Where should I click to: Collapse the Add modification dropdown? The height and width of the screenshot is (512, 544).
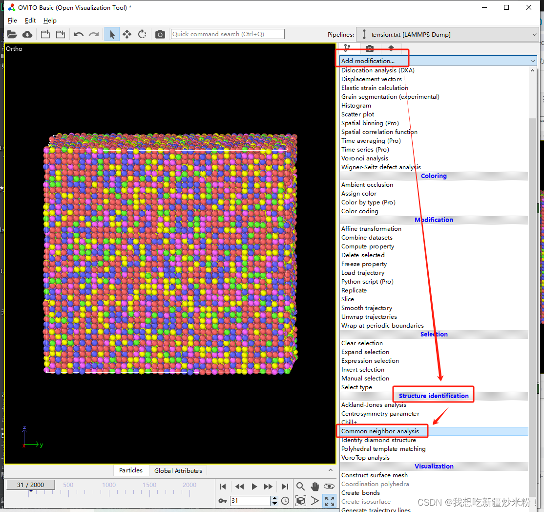click(x=438, y=61)
